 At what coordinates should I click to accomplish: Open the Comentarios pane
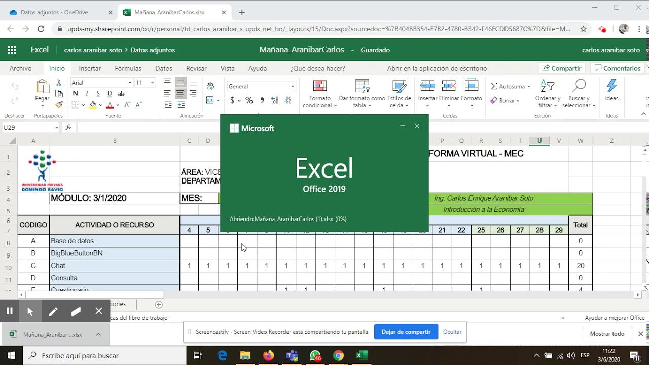tap(618, 68)
